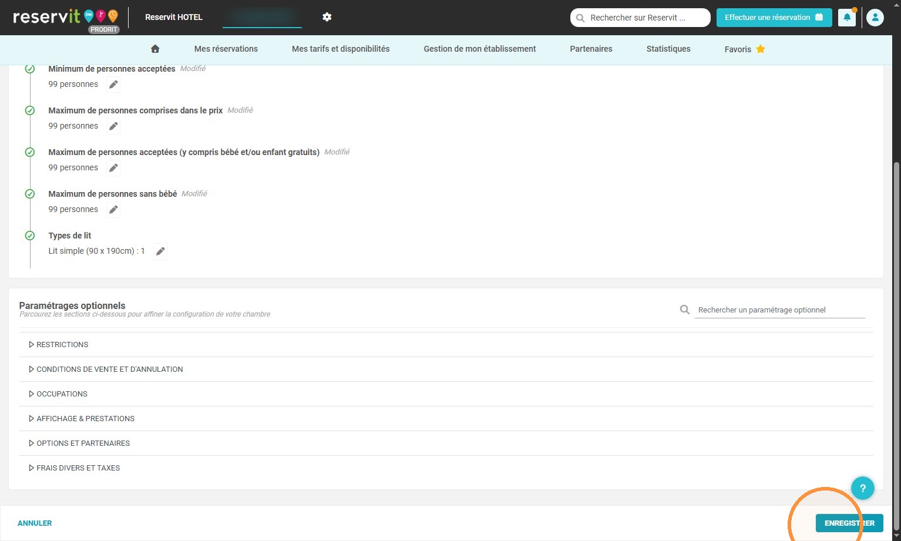Open Mes tarifs et disponibilités menu

pyautogui.click(x=341, y=49)
